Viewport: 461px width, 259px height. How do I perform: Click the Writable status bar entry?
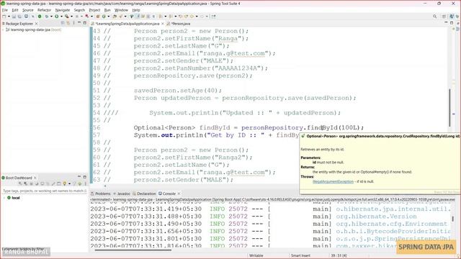pos(256,255)
